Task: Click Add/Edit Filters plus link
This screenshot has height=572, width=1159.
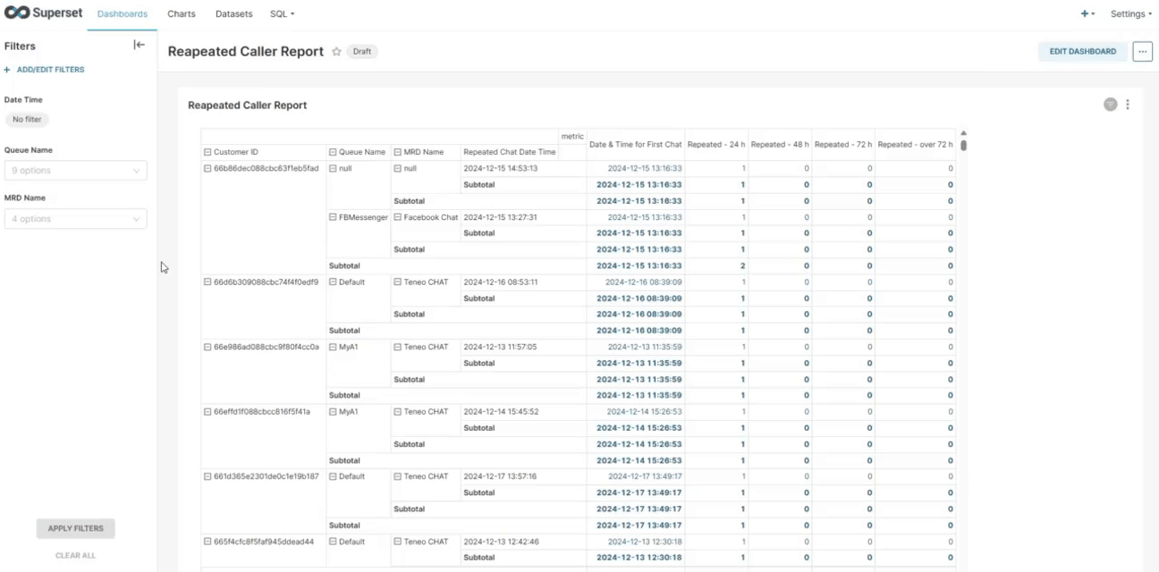Action: [x=45, y=70]
